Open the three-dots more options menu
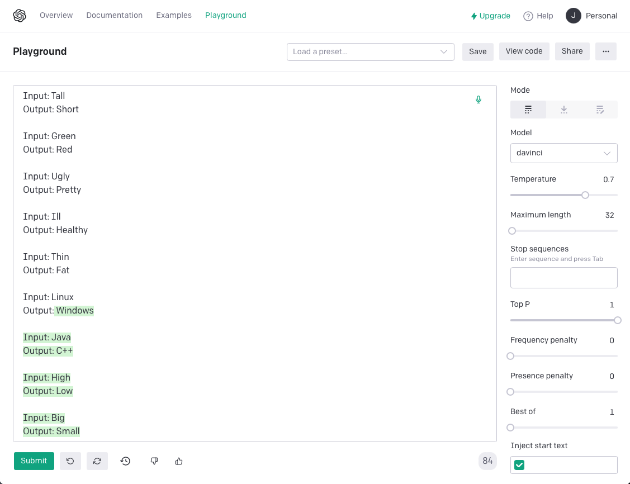 (605, 51)
